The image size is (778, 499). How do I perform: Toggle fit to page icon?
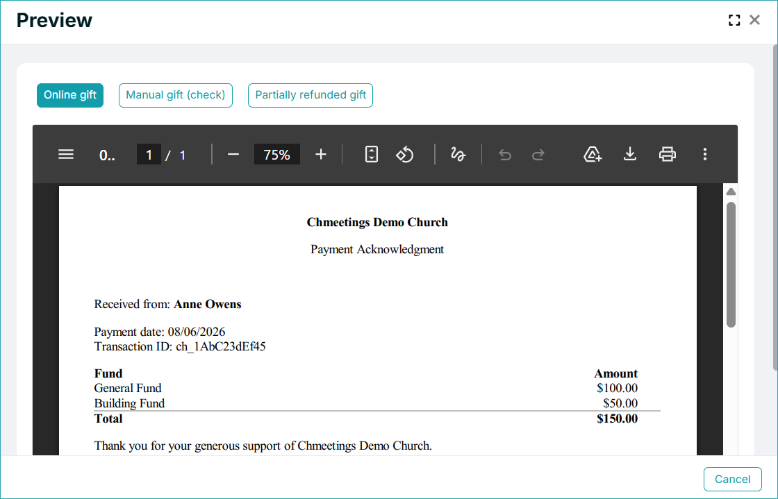[372, 155]
